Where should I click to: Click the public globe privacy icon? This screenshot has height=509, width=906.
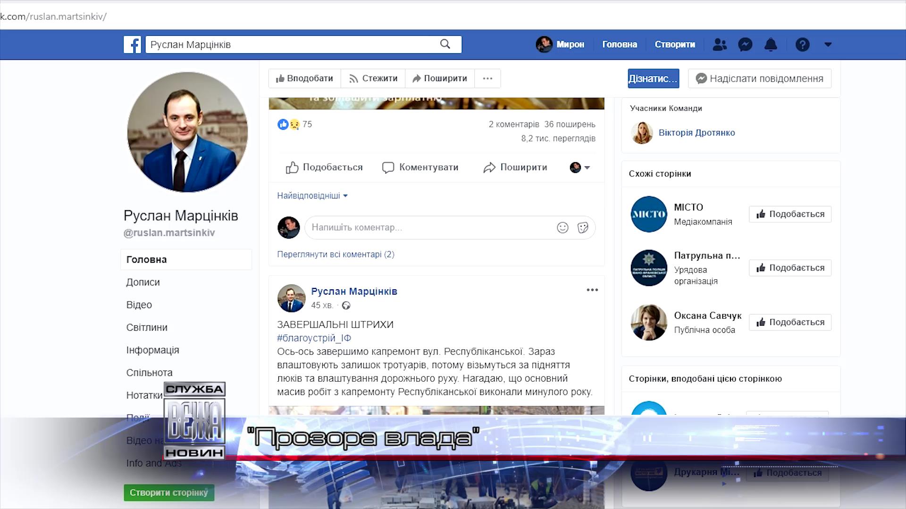346,305
